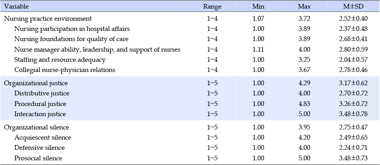Click Collegial nurse-physician relations label
380x165 pixels.
tap(65, 70)
